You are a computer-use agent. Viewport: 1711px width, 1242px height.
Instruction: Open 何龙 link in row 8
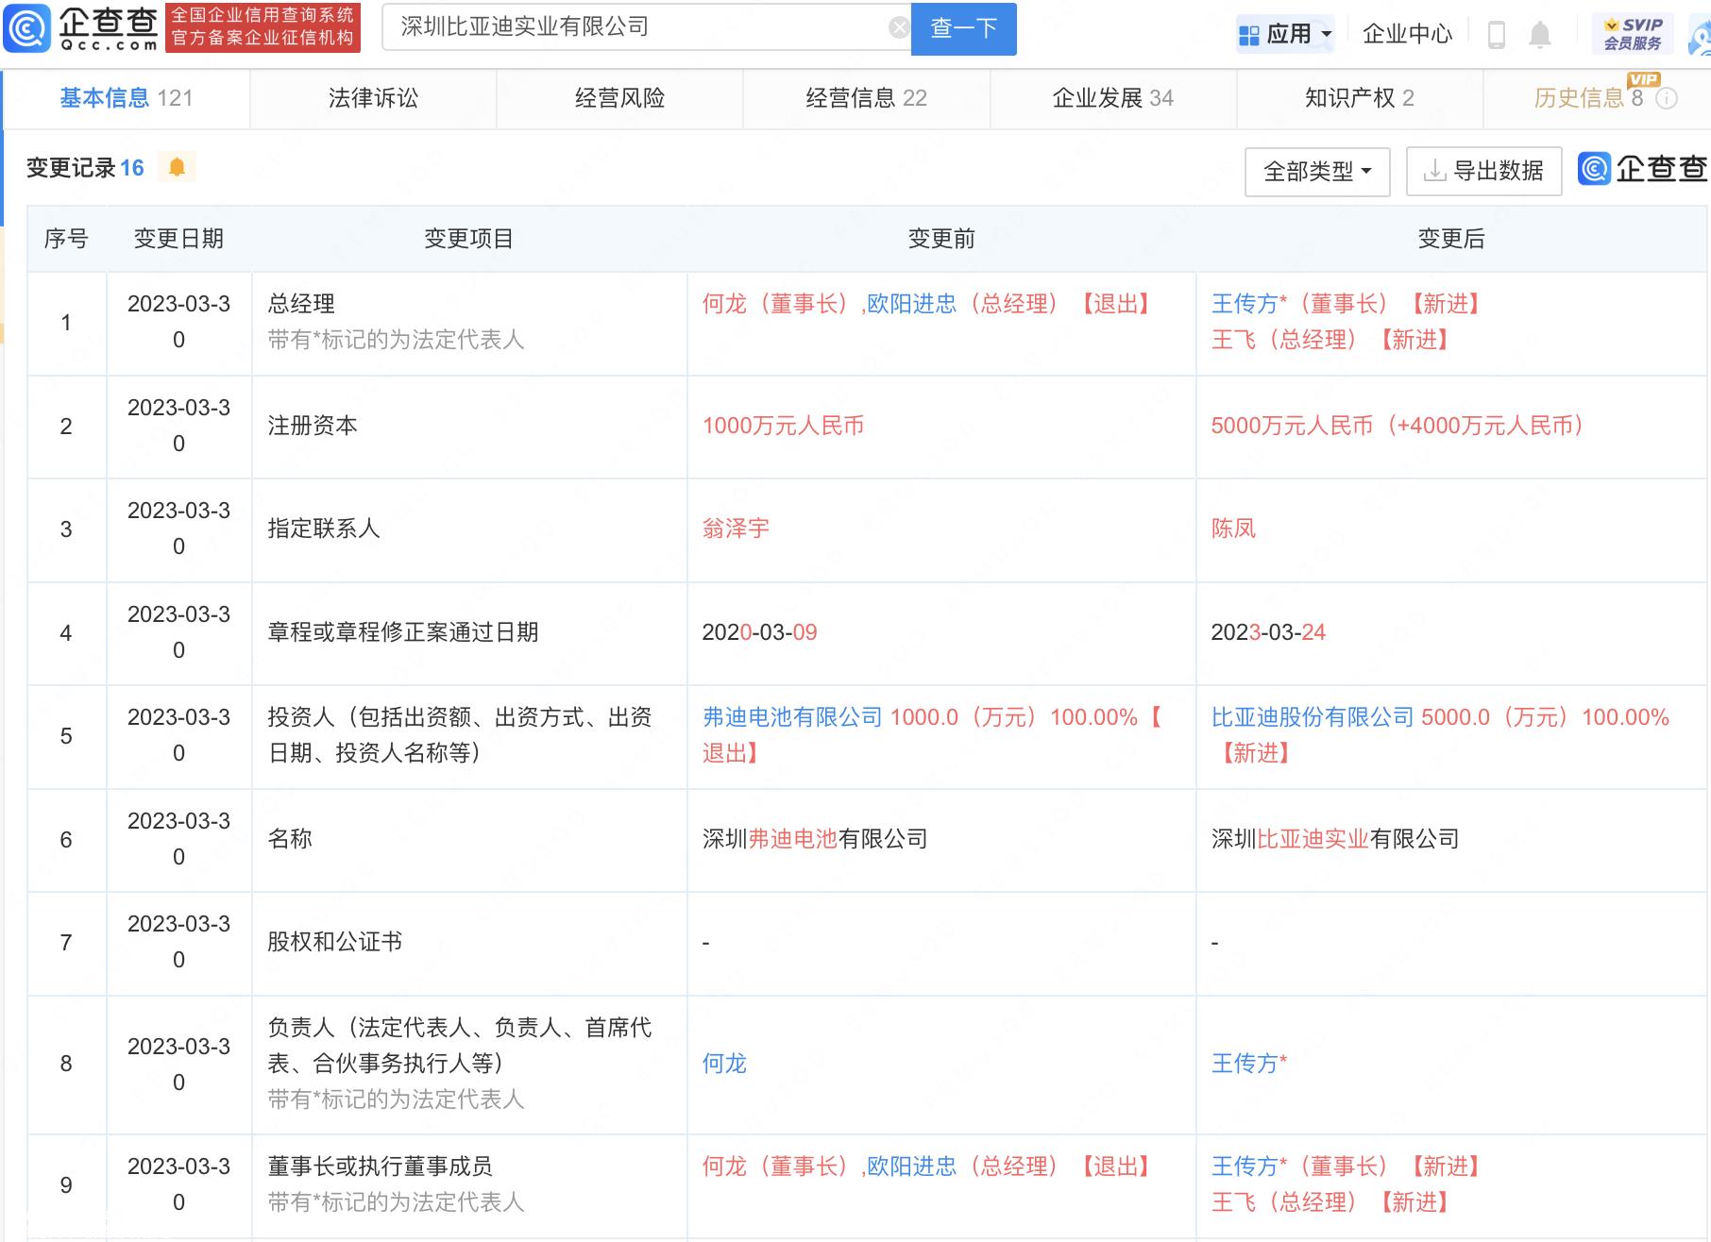click(x=724, y=1064)
